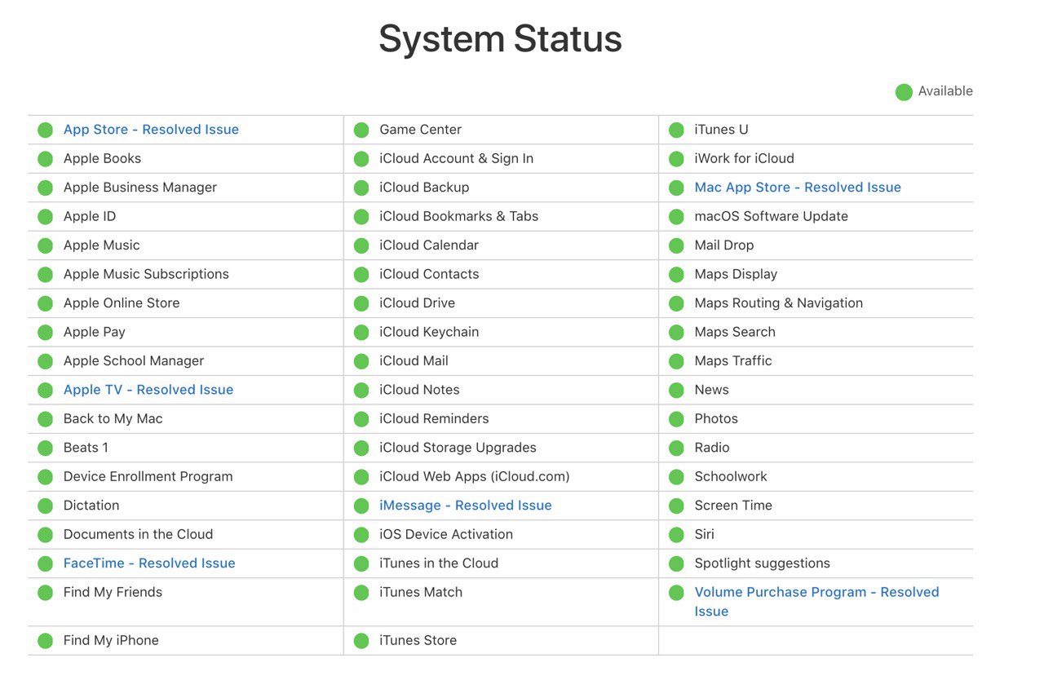Select the macOS Software Update text
Screen dimensions: 1044x676
click(772, 217)
